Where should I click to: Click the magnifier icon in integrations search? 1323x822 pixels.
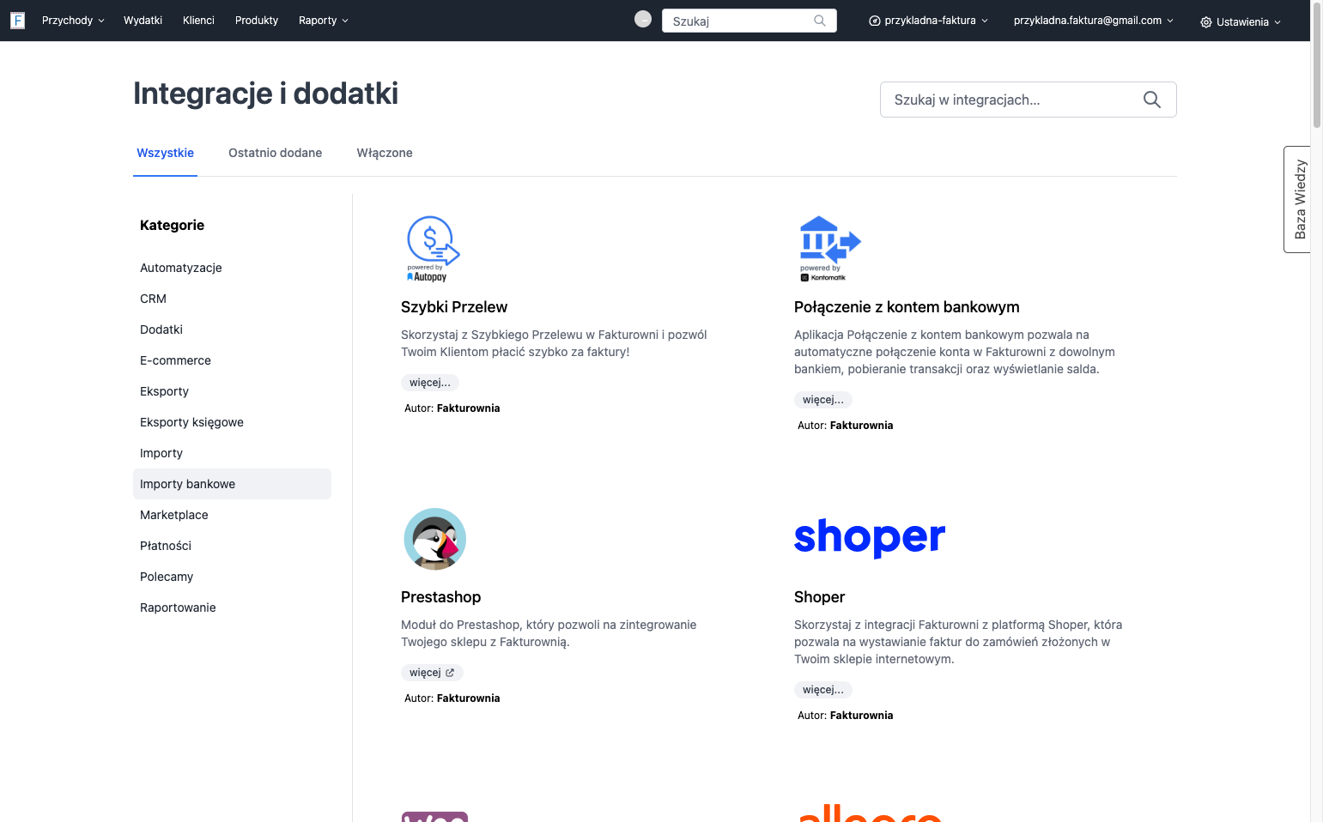[1152, 100]
